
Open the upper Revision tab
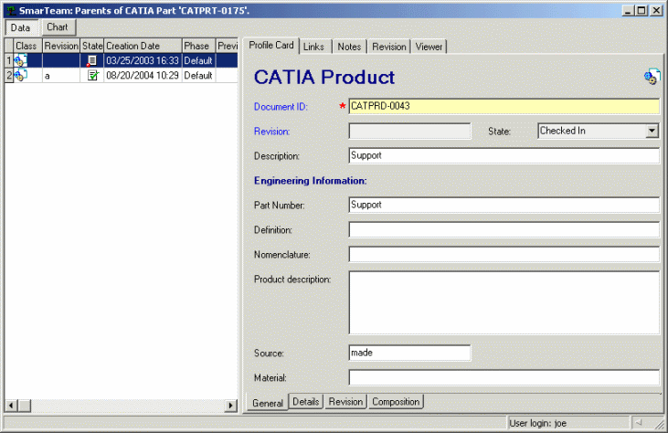click(389, 47)
